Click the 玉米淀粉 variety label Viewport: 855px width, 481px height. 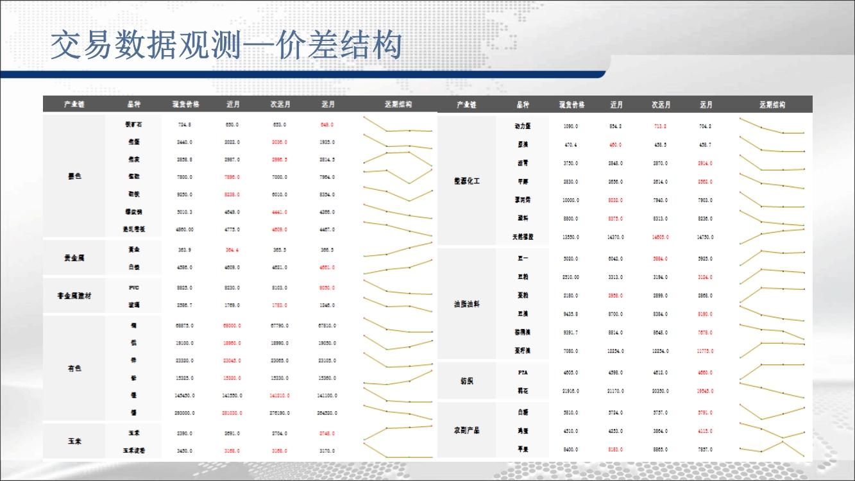click(133, 451)
